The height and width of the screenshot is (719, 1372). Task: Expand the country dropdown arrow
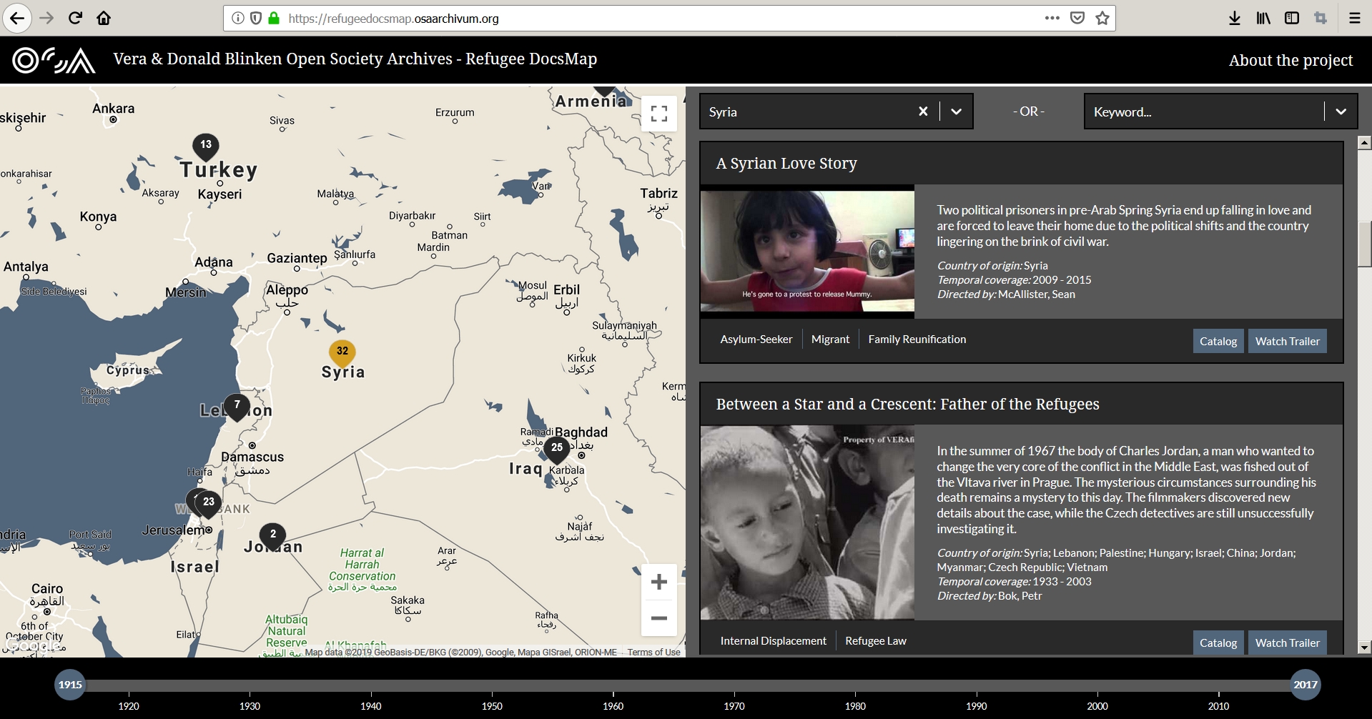[956, 111]
